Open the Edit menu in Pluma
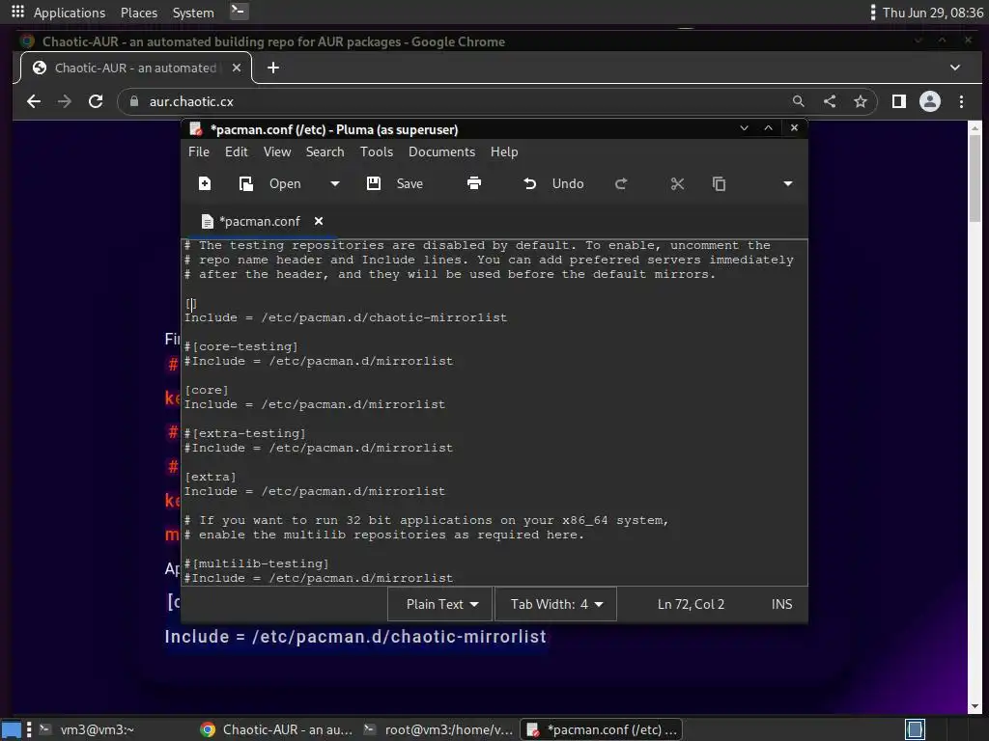The height and width of the screenshot is (741, 989). [x=237, y=151]
